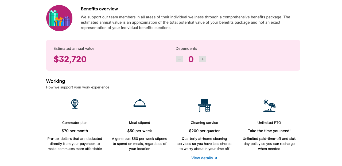Screen dimensions: 342x166
Task: Click the Commuter plan train icon
Action: point(75,103)
